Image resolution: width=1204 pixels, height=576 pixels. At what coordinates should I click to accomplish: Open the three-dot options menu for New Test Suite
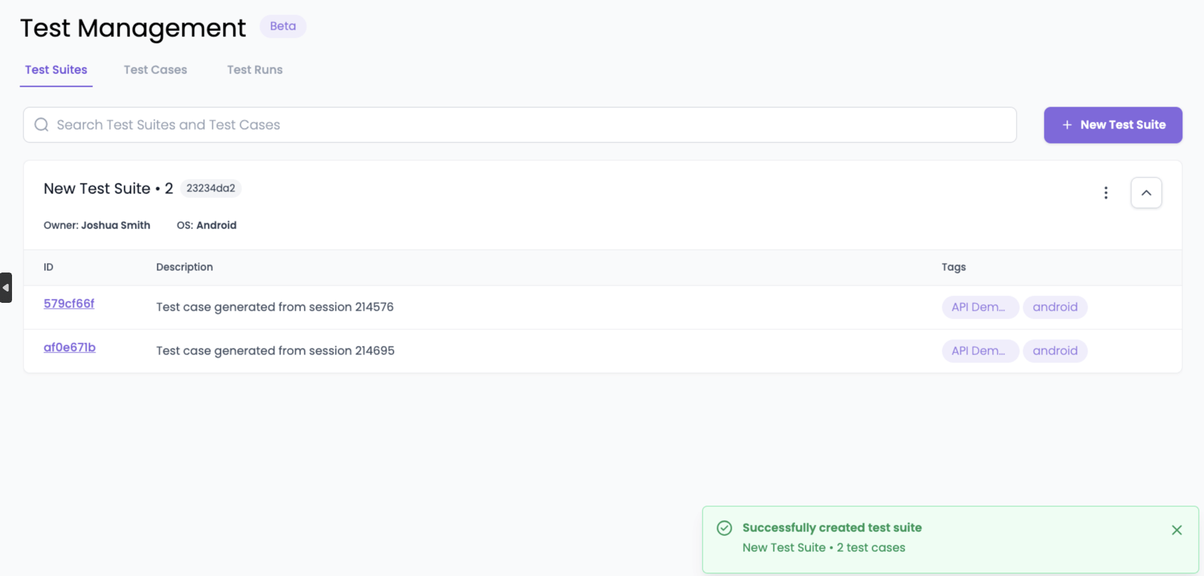[1105, 193]
